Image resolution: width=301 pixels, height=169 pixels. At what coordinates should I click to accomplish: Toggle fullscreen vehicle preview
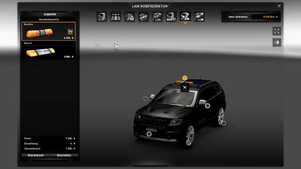(277, 31)
